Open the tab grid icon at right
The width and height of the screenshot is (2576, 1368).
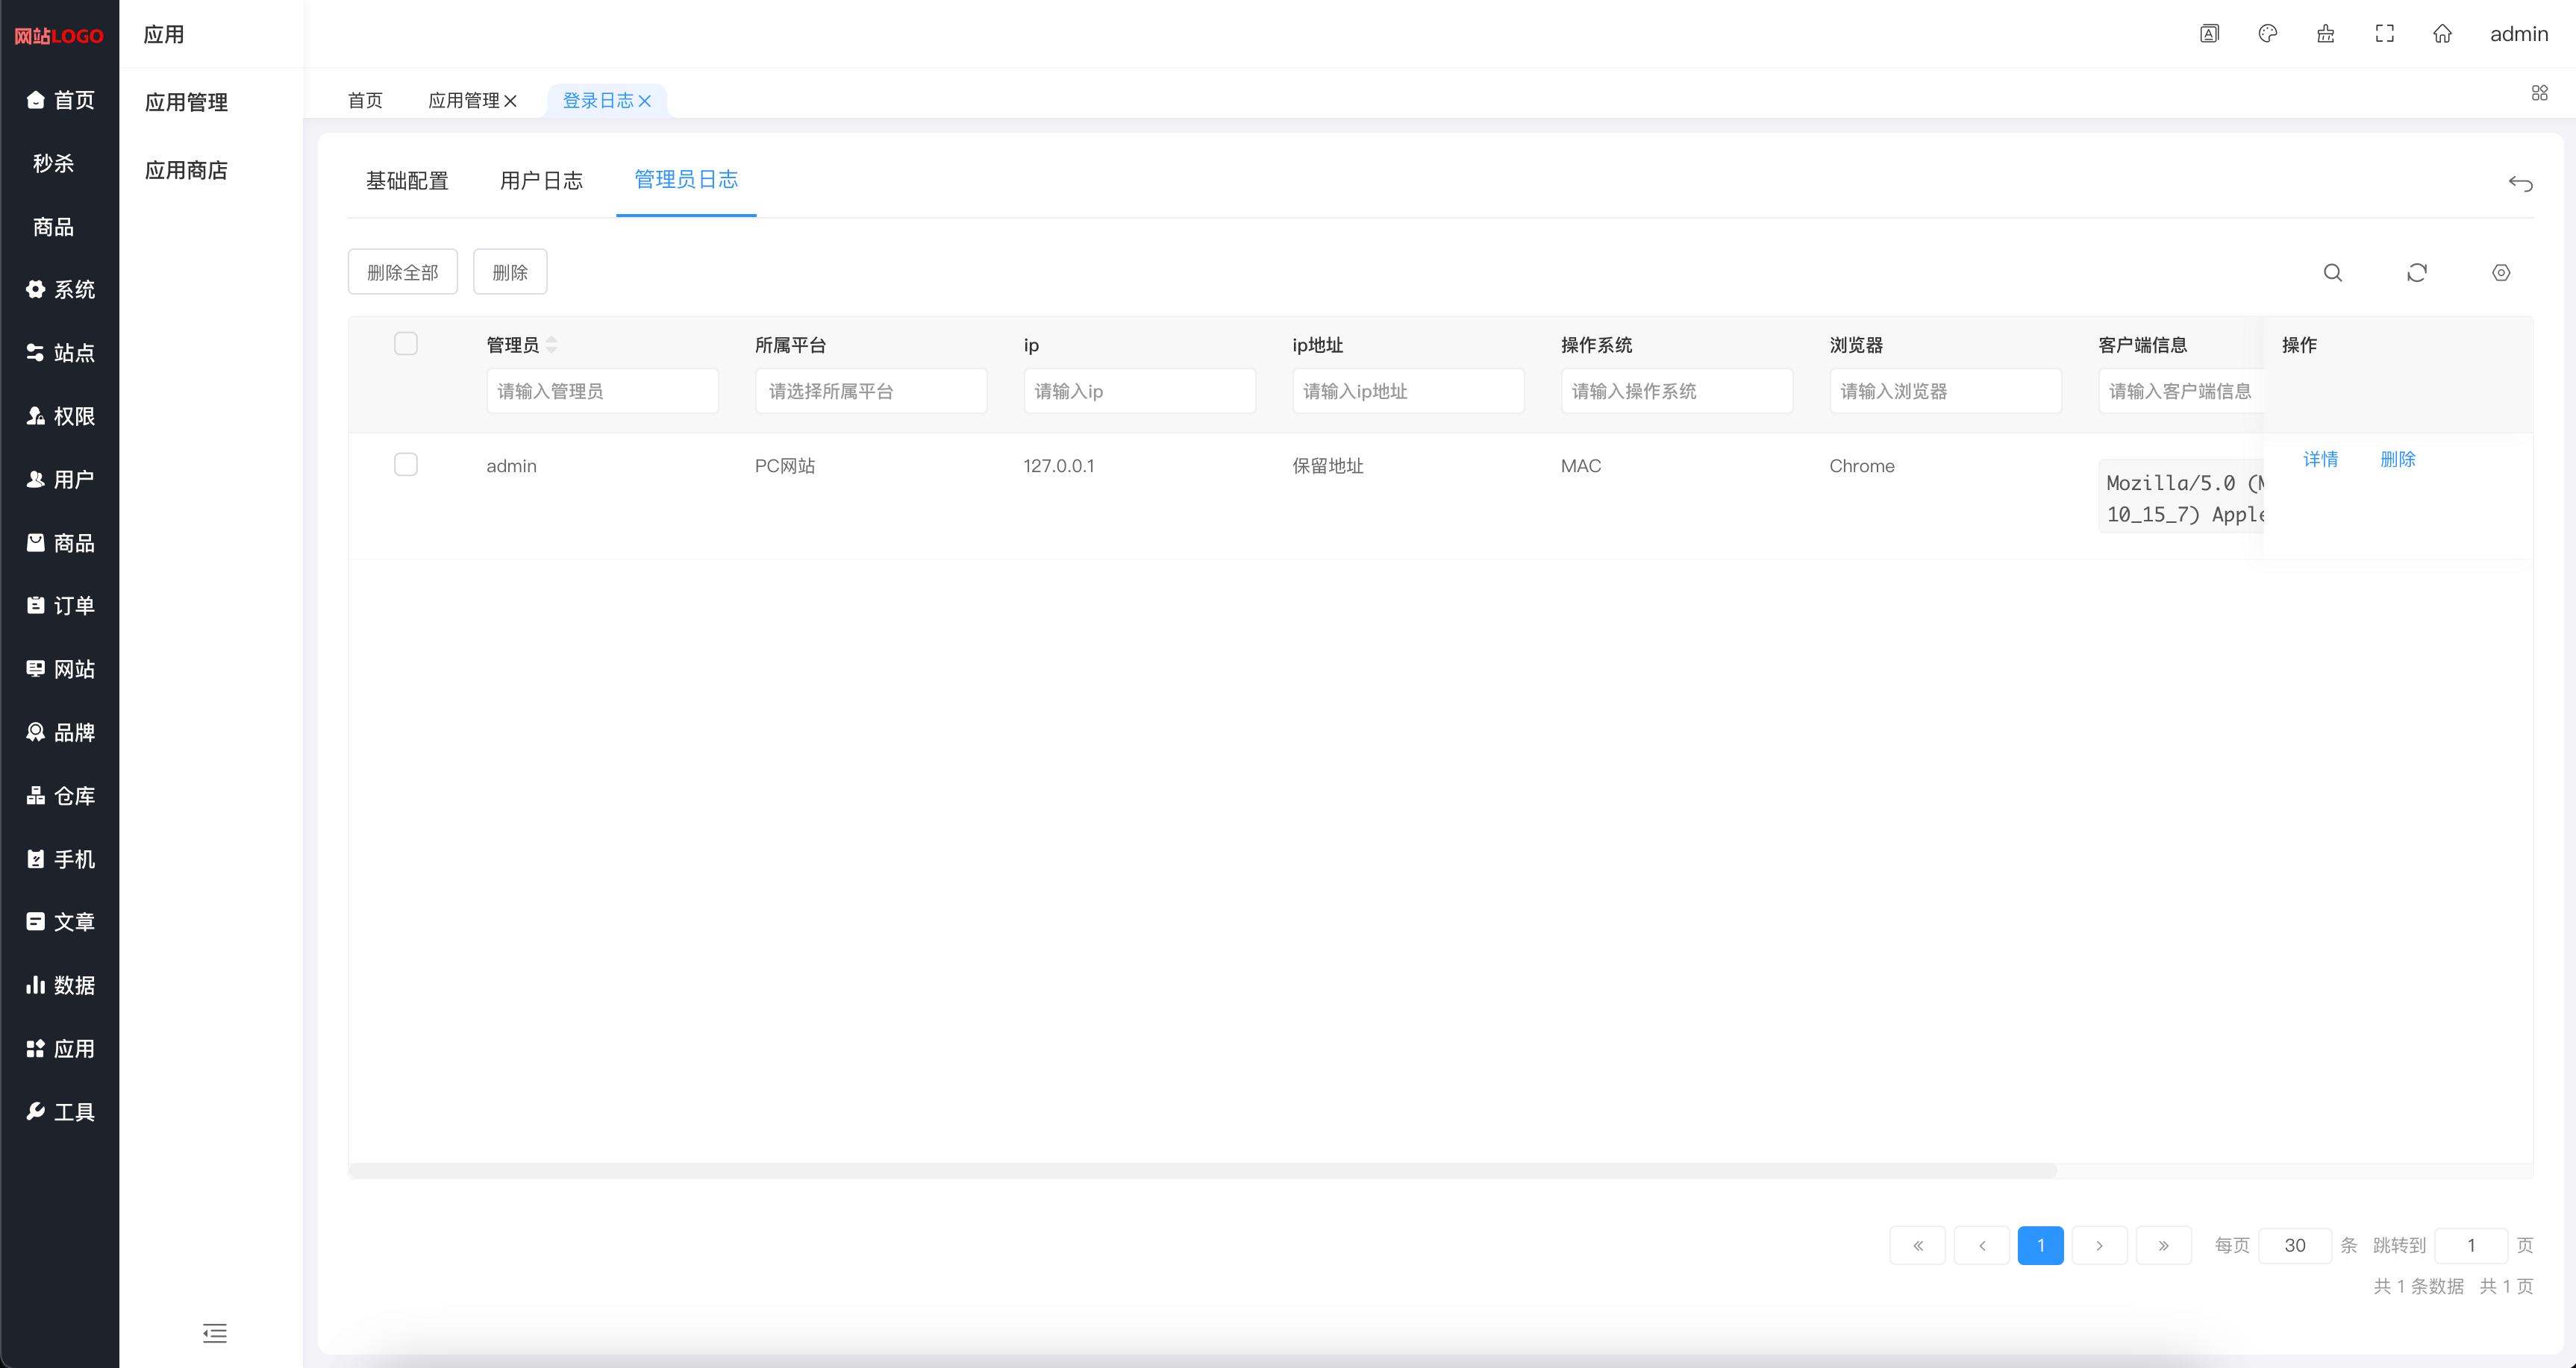2539,93
